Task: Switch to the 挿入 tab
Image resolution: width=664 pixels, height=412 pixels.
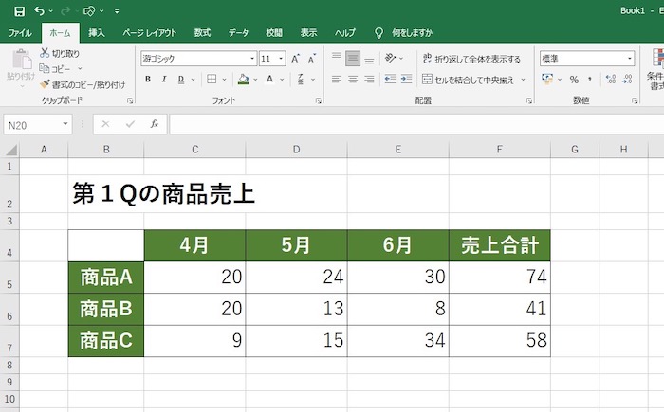Action: tap(97, 33)
